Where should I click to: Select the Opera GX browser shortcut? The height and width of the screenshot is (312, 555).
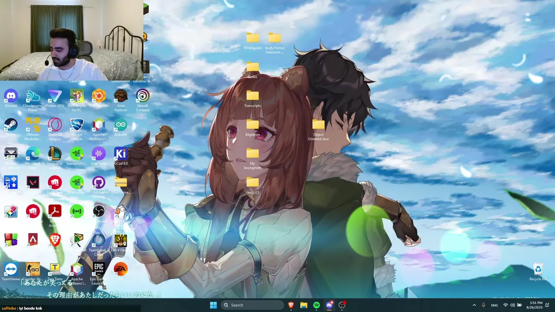click(55, 130)
